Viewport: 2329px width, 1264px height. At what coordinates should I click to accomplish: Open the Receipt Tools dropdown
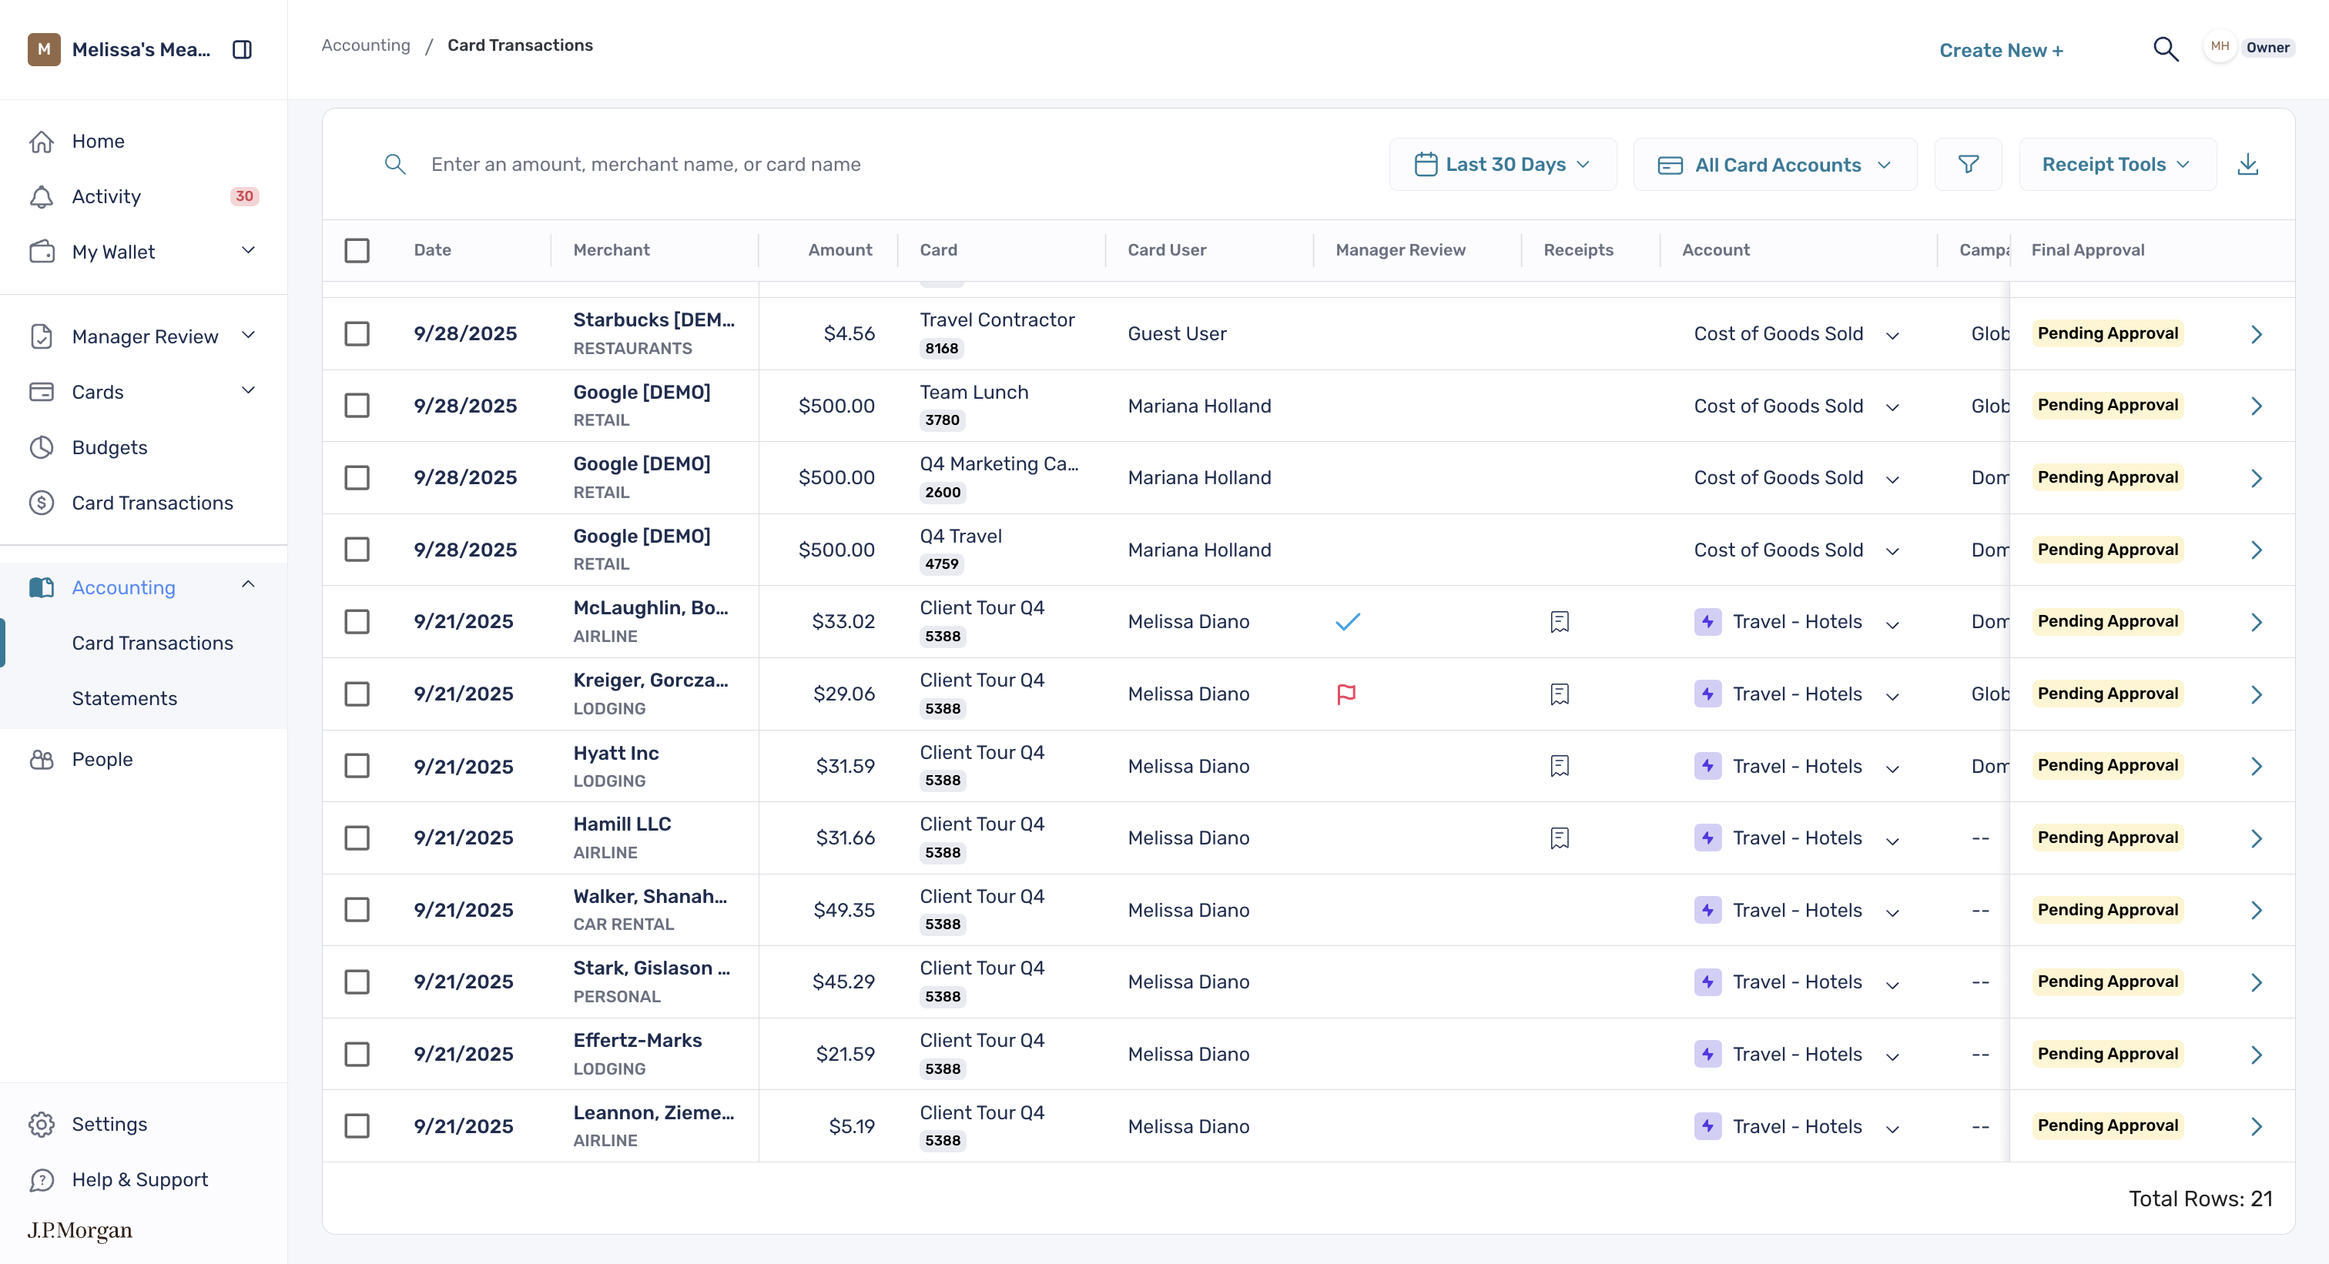tap(2117, 165)
